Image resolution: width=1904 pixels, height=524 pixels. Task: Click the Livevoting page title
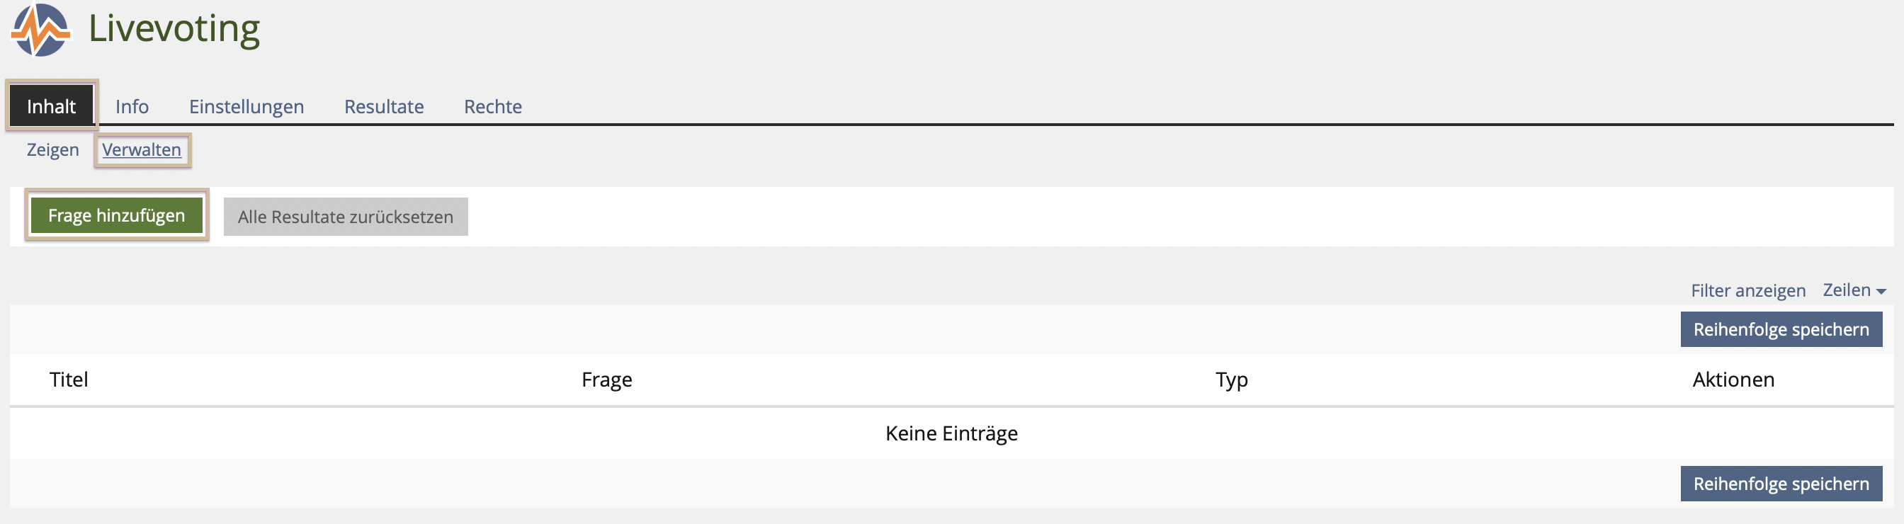174,30
